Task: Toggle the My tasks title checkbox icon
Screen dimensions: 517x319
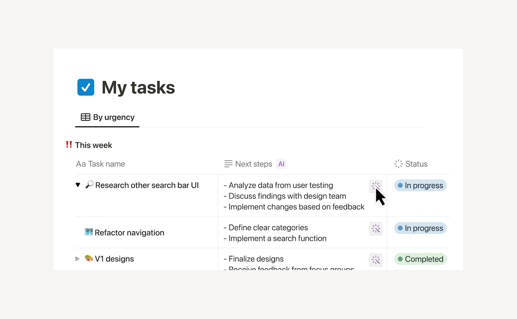Action: tap(86, 87)
